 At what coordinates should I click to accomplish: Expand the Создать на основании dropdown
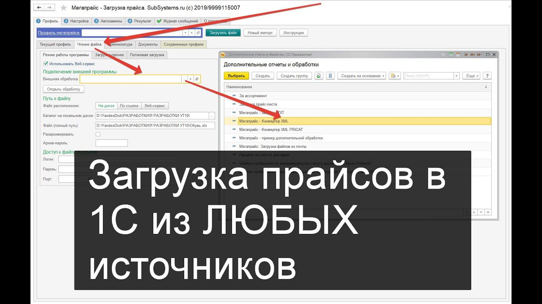362,76
